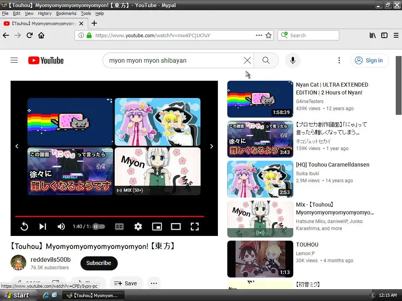Save video to playlist

[126, 283]
